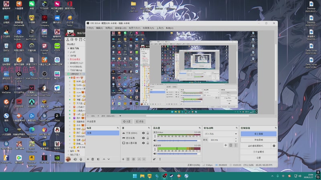Move the selected scene up
Viewport: 321px width, 180px height.
pos(104,159)
